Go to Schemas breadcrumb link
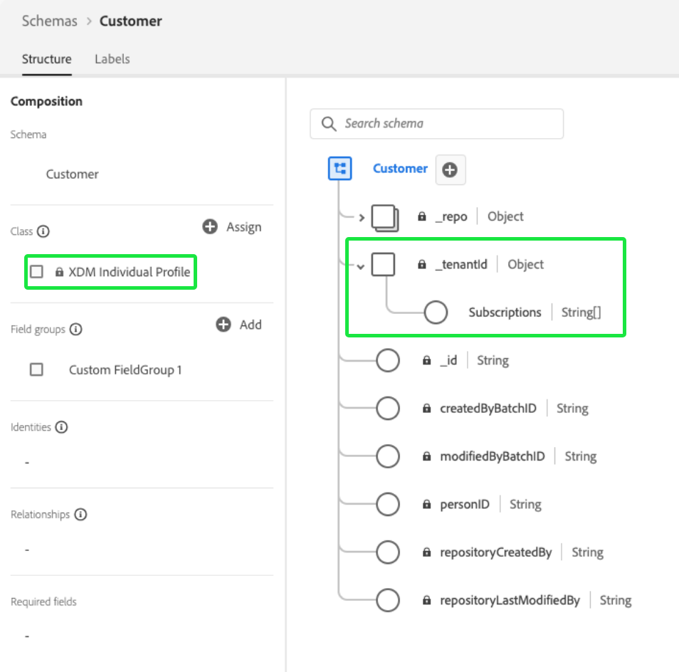Screen dimensions: 679x672 click(50, 21)
